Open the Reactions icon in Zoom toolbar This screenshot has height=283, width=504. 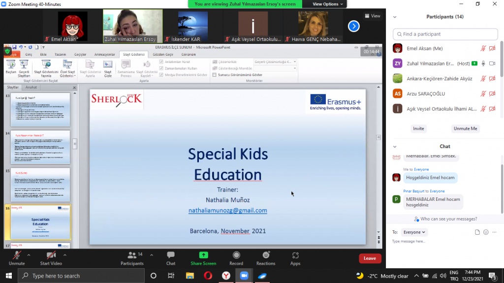pyautogui.click(x=266, y=255)
